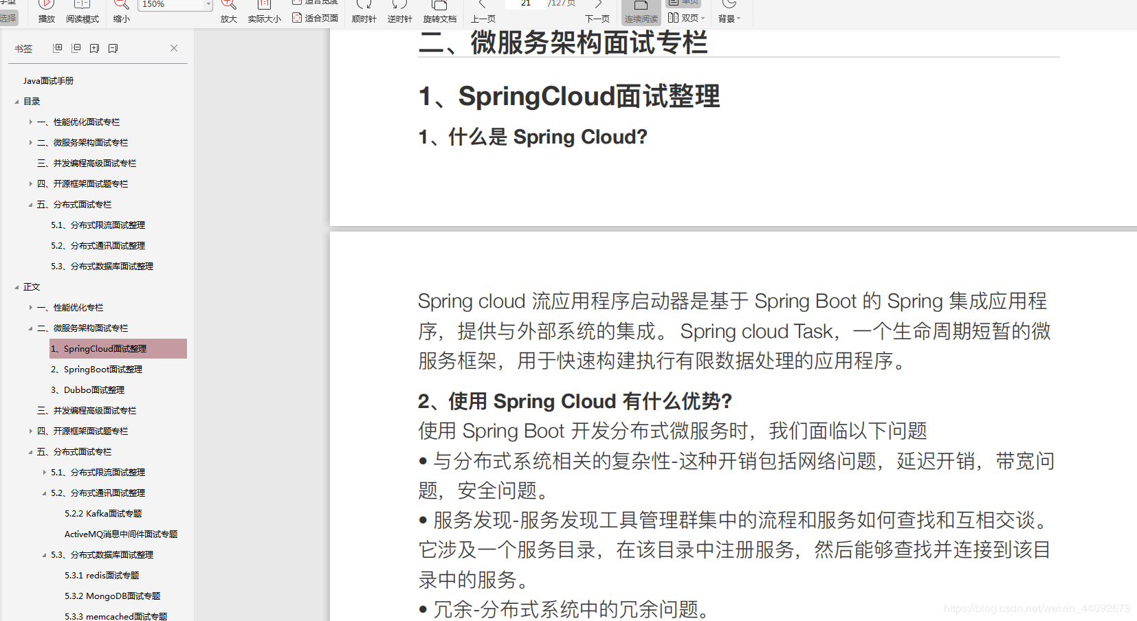Open 5.3.1 redis面试专题 bookmark
The width and height of the screenshot is (1137, 621).
102,576
